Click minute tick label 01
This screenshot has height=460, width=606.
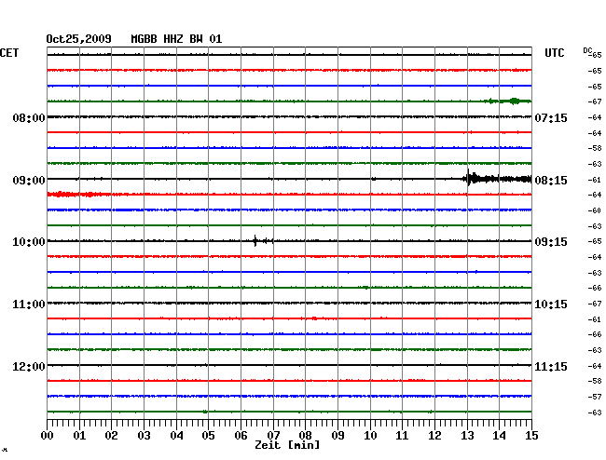79,436
